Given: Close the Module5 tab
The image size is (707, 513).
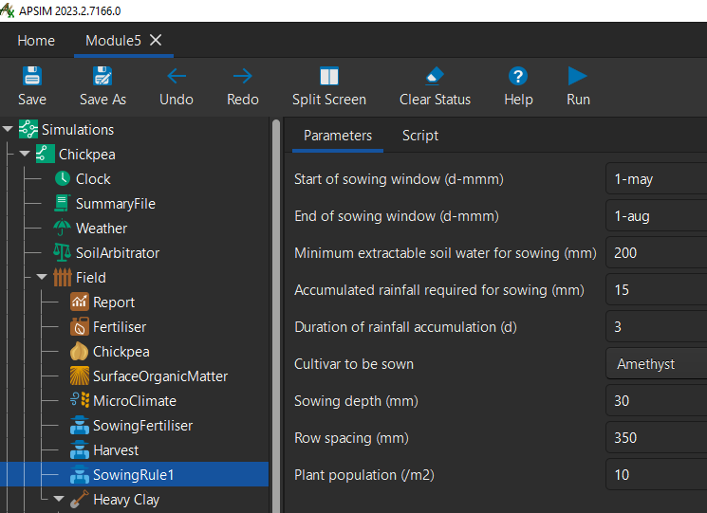Looking at the screenshot, I should 156,40.
